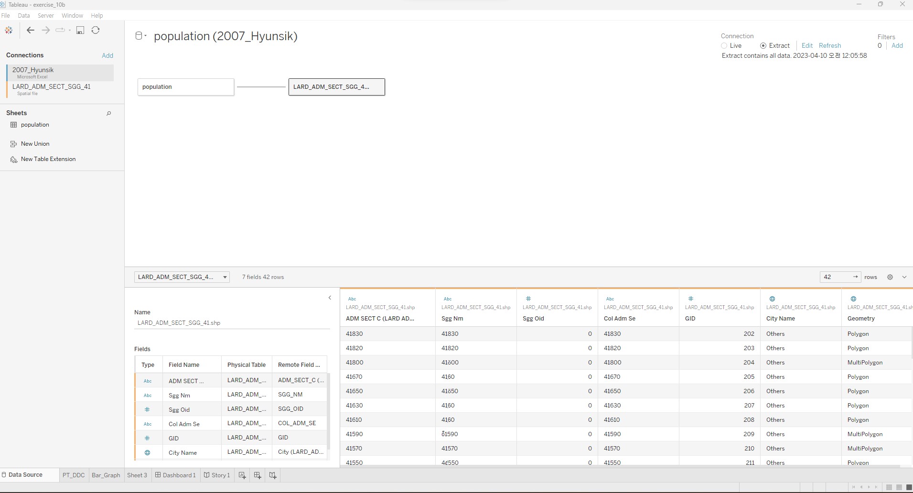
Task: Click the search icon beside Sheets
Action: [108, 113]
